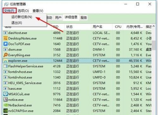Click the notice.exe icon
The width and height of the screenshot is (158, 115).
pyautogui.click(x=5, y=100)
